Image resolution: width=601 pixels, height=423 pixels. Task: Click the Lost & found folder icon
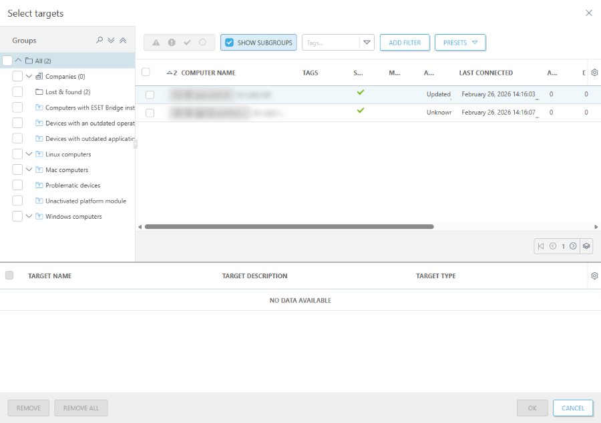point(39,92)
